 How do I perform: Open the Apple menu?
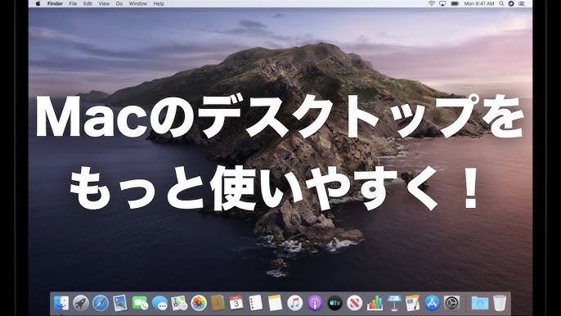[x=38, y=3]
